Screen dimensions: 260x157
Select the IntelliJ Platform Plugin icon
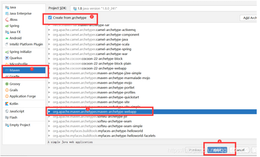[7, 44]
